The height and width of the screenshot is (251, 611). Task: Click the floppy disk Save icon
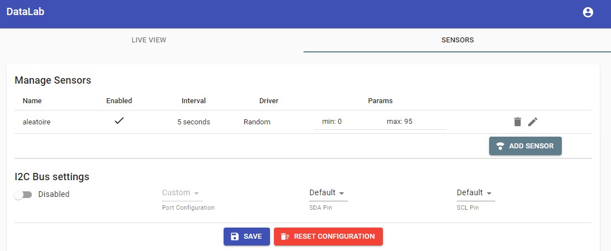pos(235,236)
